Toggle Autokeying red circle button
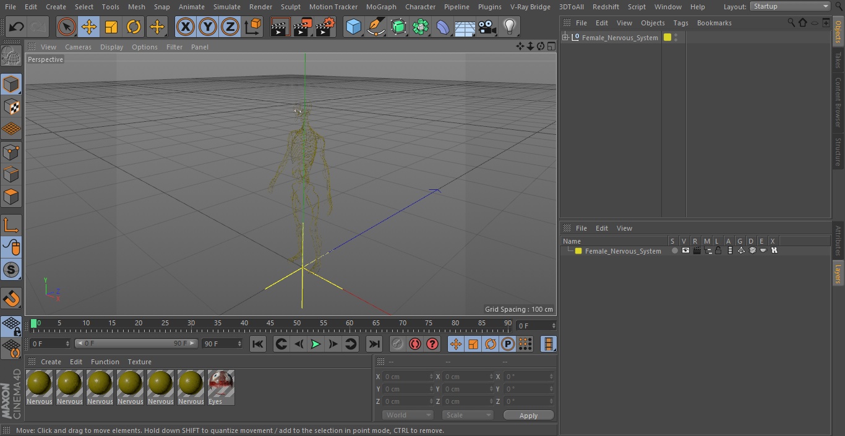Viewport: 845px width, 436px height. coord(415,344)
